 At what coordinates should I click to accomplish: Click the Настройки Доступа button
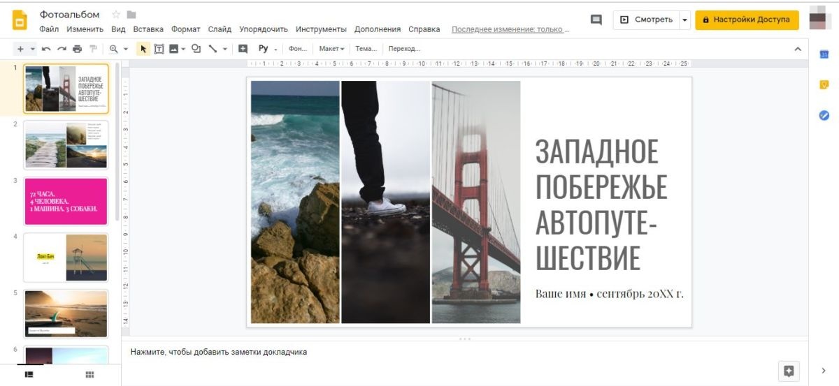[x=747, y=20]
